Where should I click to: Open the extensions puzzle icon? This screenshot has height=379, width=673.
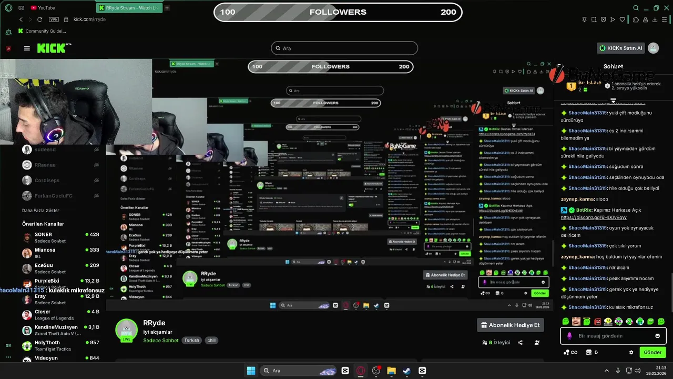pyautogui.click(x=636, y=19)
